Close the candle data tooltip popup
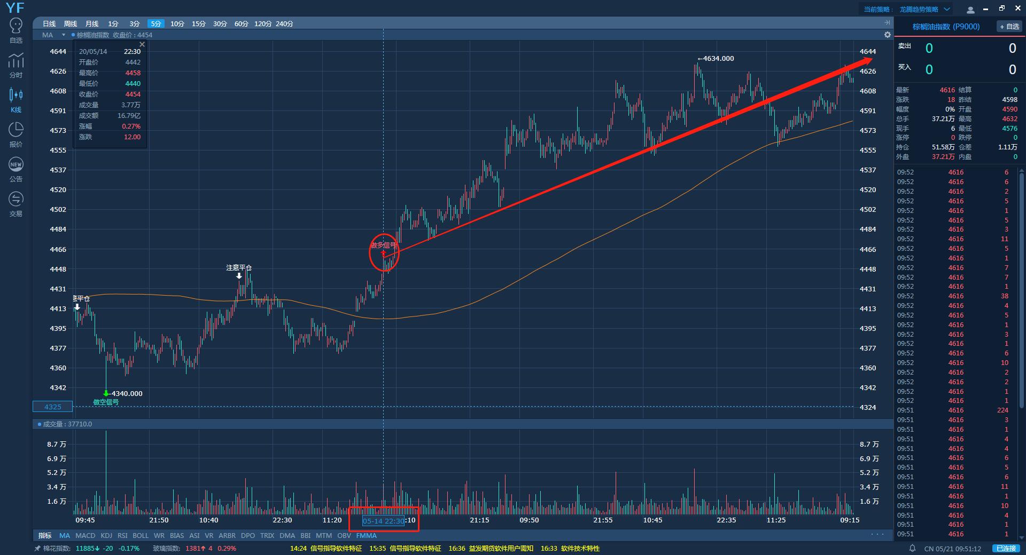This screenshot has height=555, width=1026. pos(142,44)
